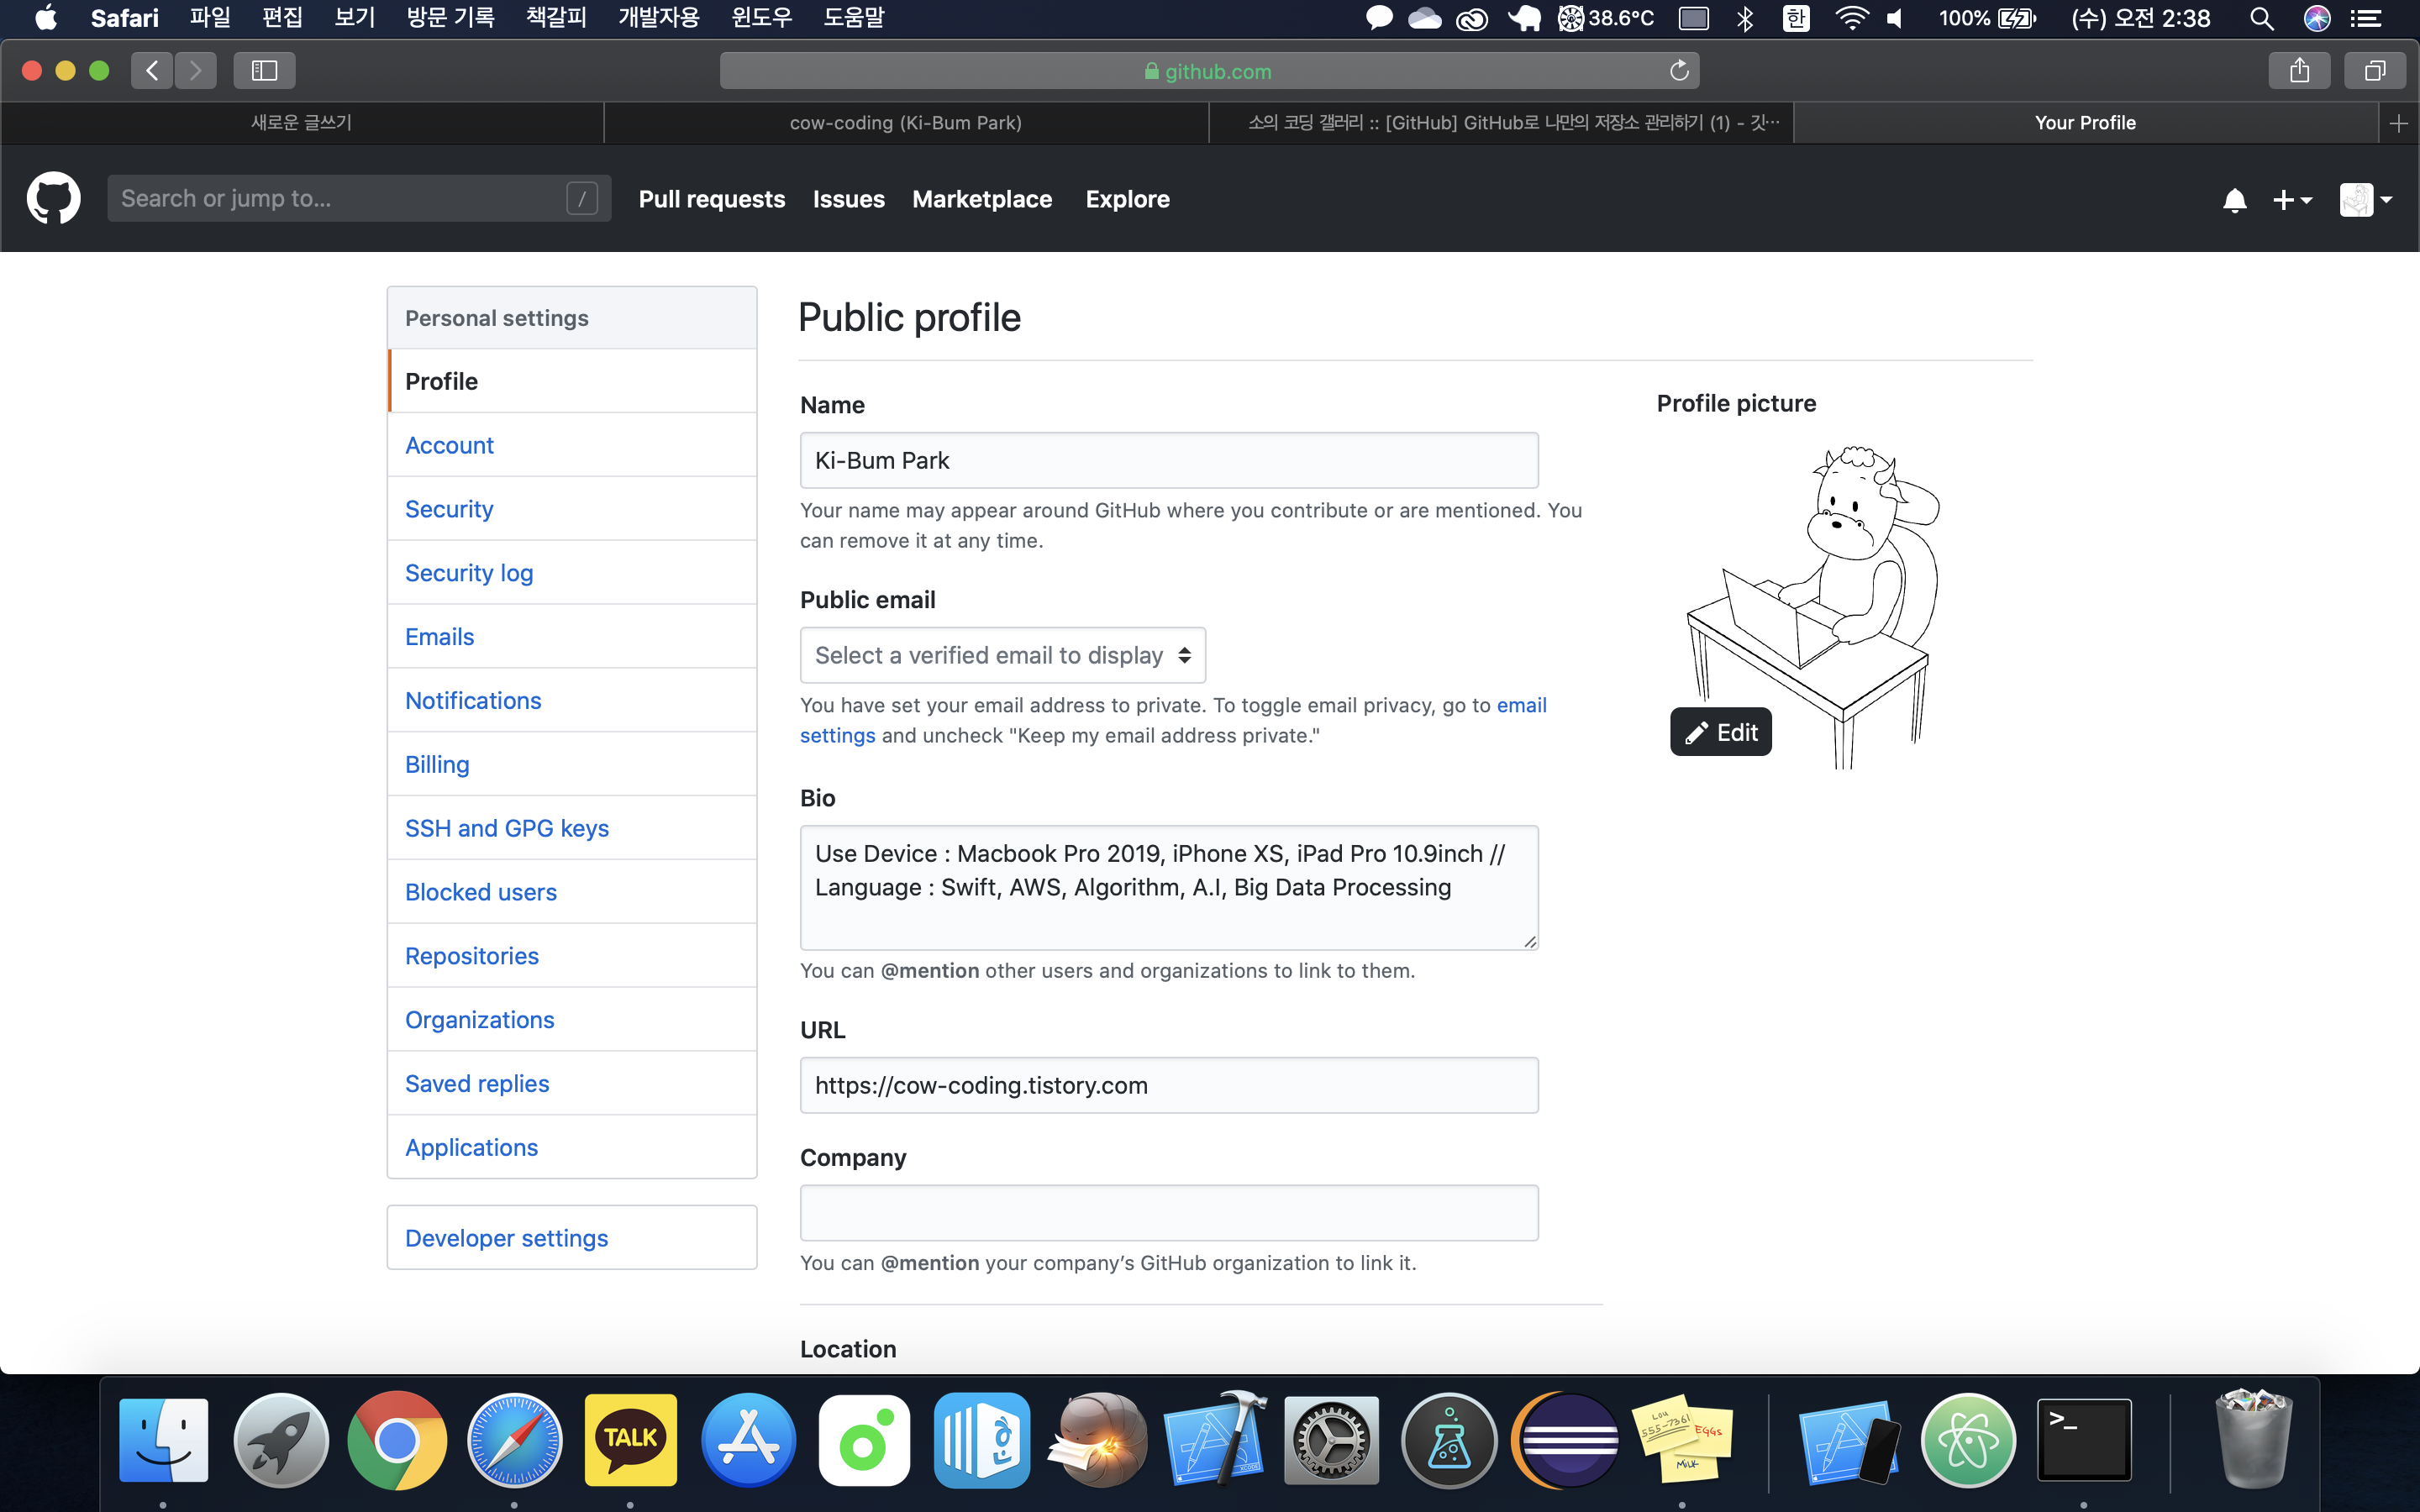Open the notifications bell
Image resolution: width=2420 pixels, height=1512 pixels.
click(x=2234, y=200)
